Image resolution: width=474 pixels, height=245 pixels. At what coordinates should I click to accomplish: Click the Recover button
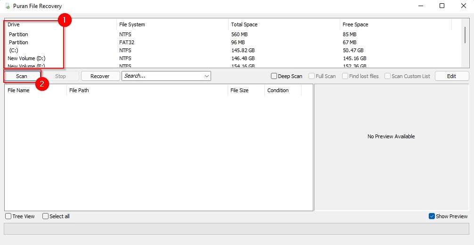(100, 76)
